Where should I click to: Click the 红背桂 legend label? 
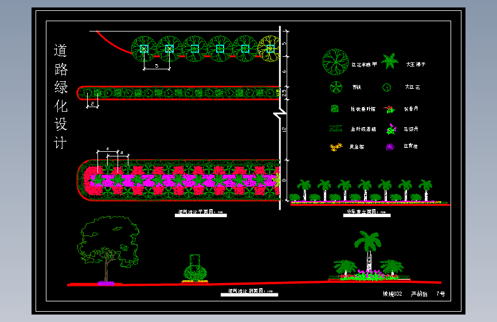click(x=410, y=146)
